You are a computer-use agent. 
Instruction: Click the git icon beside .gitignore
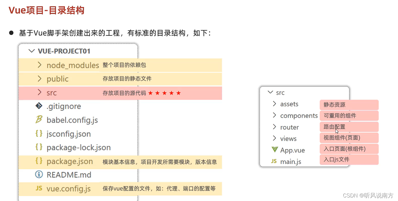pos(39,106)
